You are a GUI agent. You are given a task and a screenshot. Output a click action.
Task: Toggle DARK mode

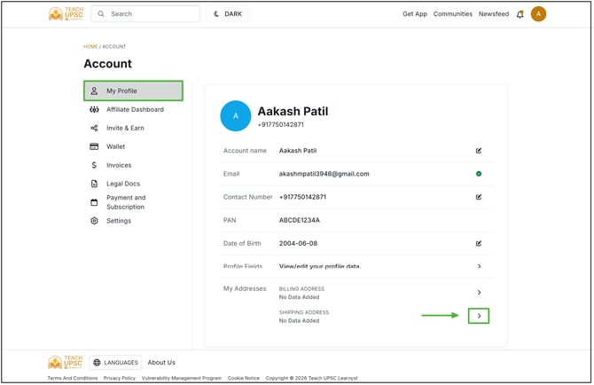click(228, 14)
